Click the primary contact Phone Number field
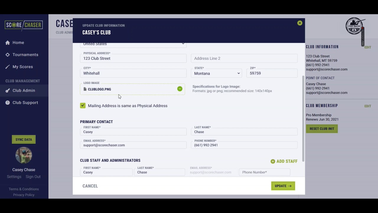 [244, 145]
